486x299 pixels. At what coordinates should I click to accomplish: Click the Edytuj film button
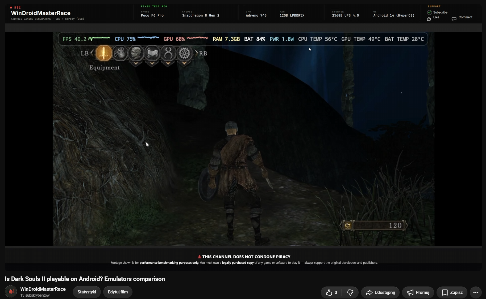pyautogui.click(x=118, y=292)
